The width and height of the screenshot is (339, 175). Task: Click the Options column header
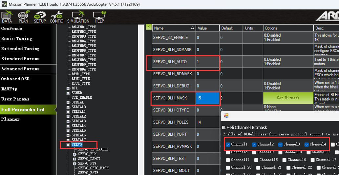(x=288, y=28)
